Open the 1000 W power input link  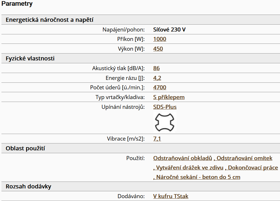160,39
